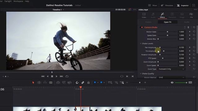This screenshot has width=198, height=111.
Task: Open the Help menu
Action: click(x=27, y=1)
